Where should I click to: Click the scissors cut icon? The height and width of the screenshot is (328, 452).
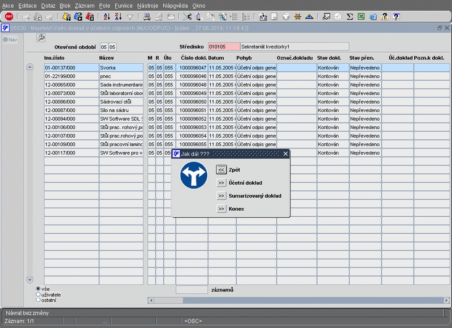point(187,17)
